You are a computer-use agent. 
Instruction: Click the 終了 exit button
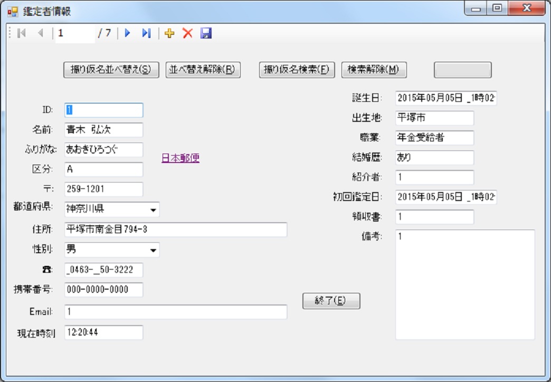click(331, 301)
